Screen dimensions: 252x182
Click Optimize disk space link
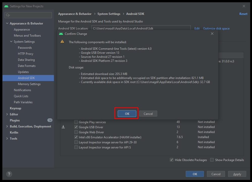click(x=216, y=28)
